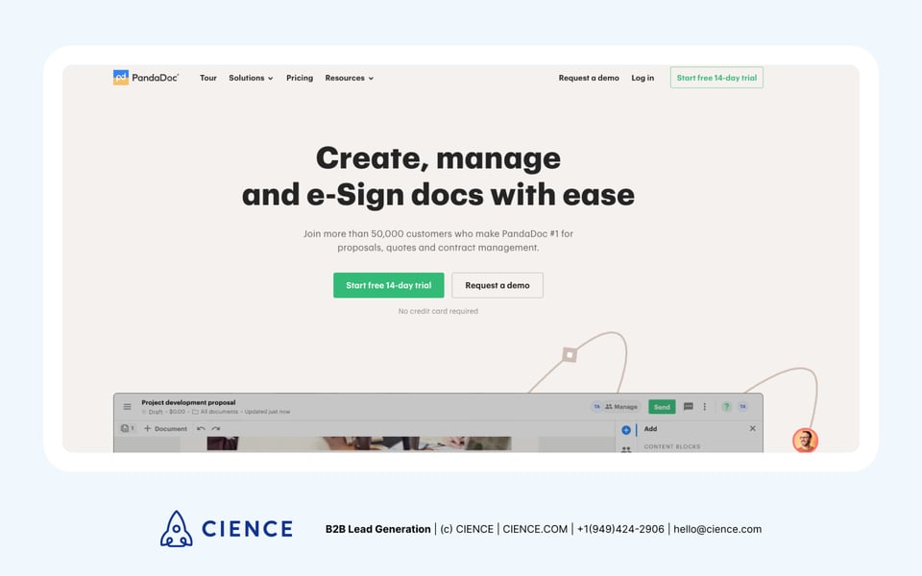The width and height of the screenshot is (922, 576).
Task: Click the page count icon
Action: [127, 429]
